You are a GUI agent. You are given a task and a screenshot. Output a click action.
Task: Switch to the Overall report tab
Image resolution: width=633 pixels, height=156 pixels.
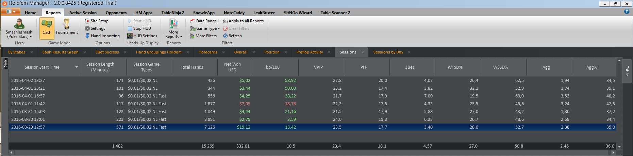click(241, 52)
